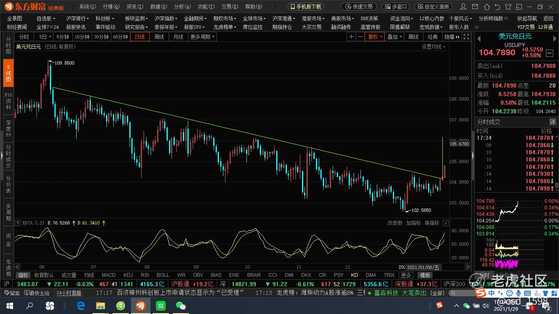
Task: Select the MACD indicator
Action: tap(108, 275)
